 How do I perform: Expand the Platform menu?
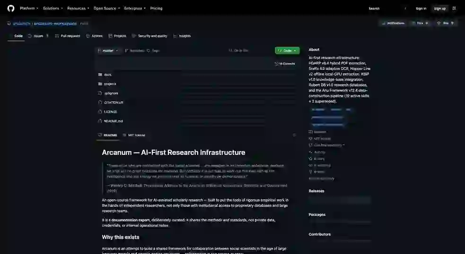click(x=29, y=8)
